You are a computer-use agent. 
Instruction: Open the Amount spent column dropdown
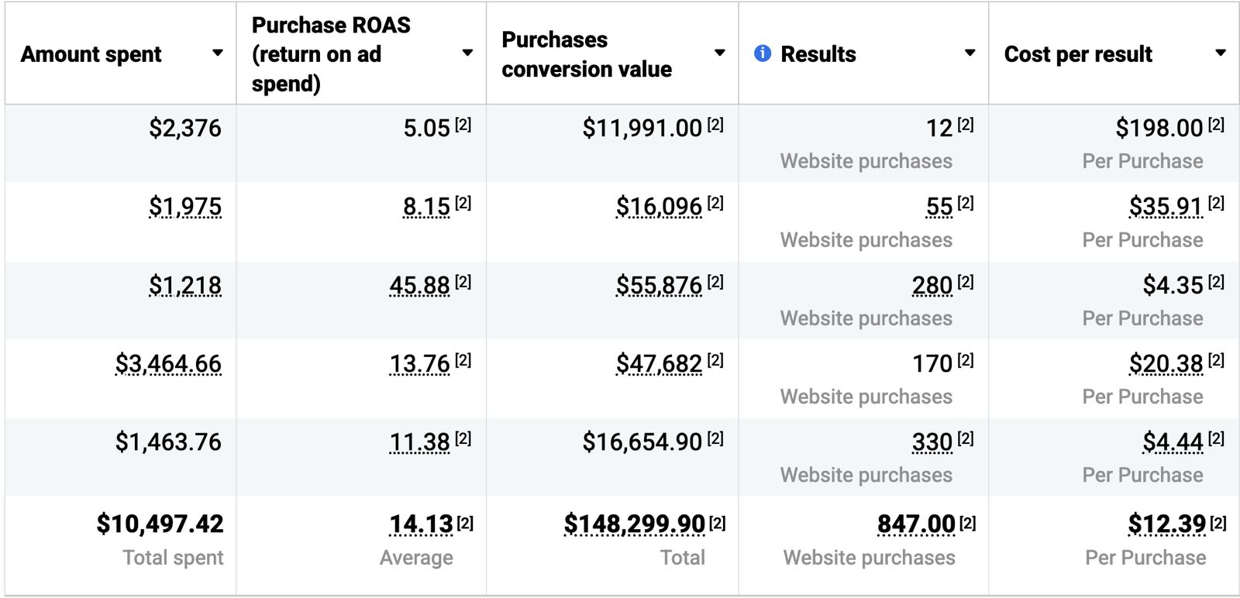click(x=218, y=53)
